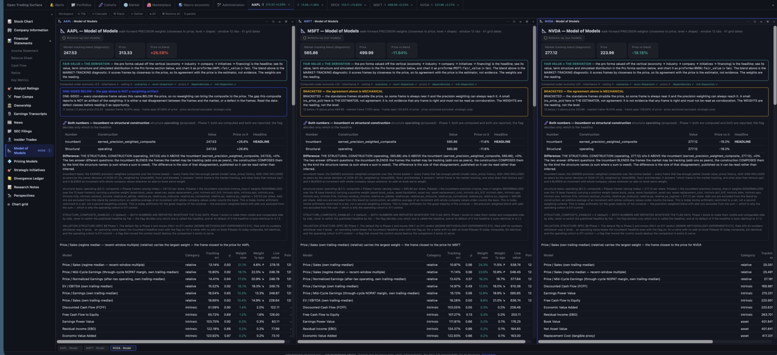Click the minimize All button
Screen dimensions: 777x355
(x=153, y=14)
